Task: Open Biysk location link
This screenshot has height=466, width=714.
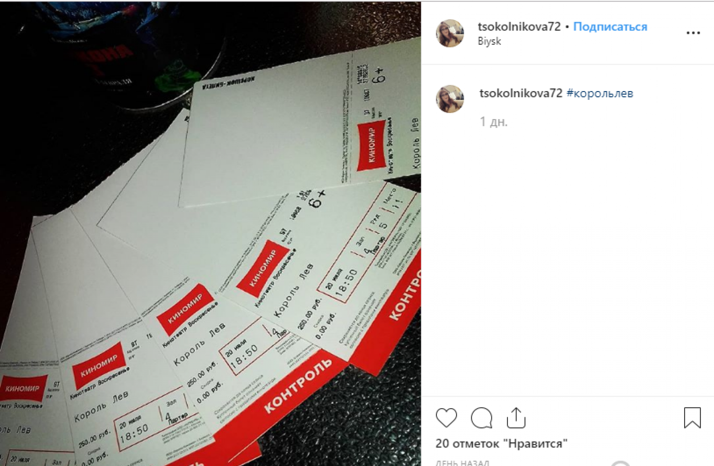Action: [x=489, y=41]
